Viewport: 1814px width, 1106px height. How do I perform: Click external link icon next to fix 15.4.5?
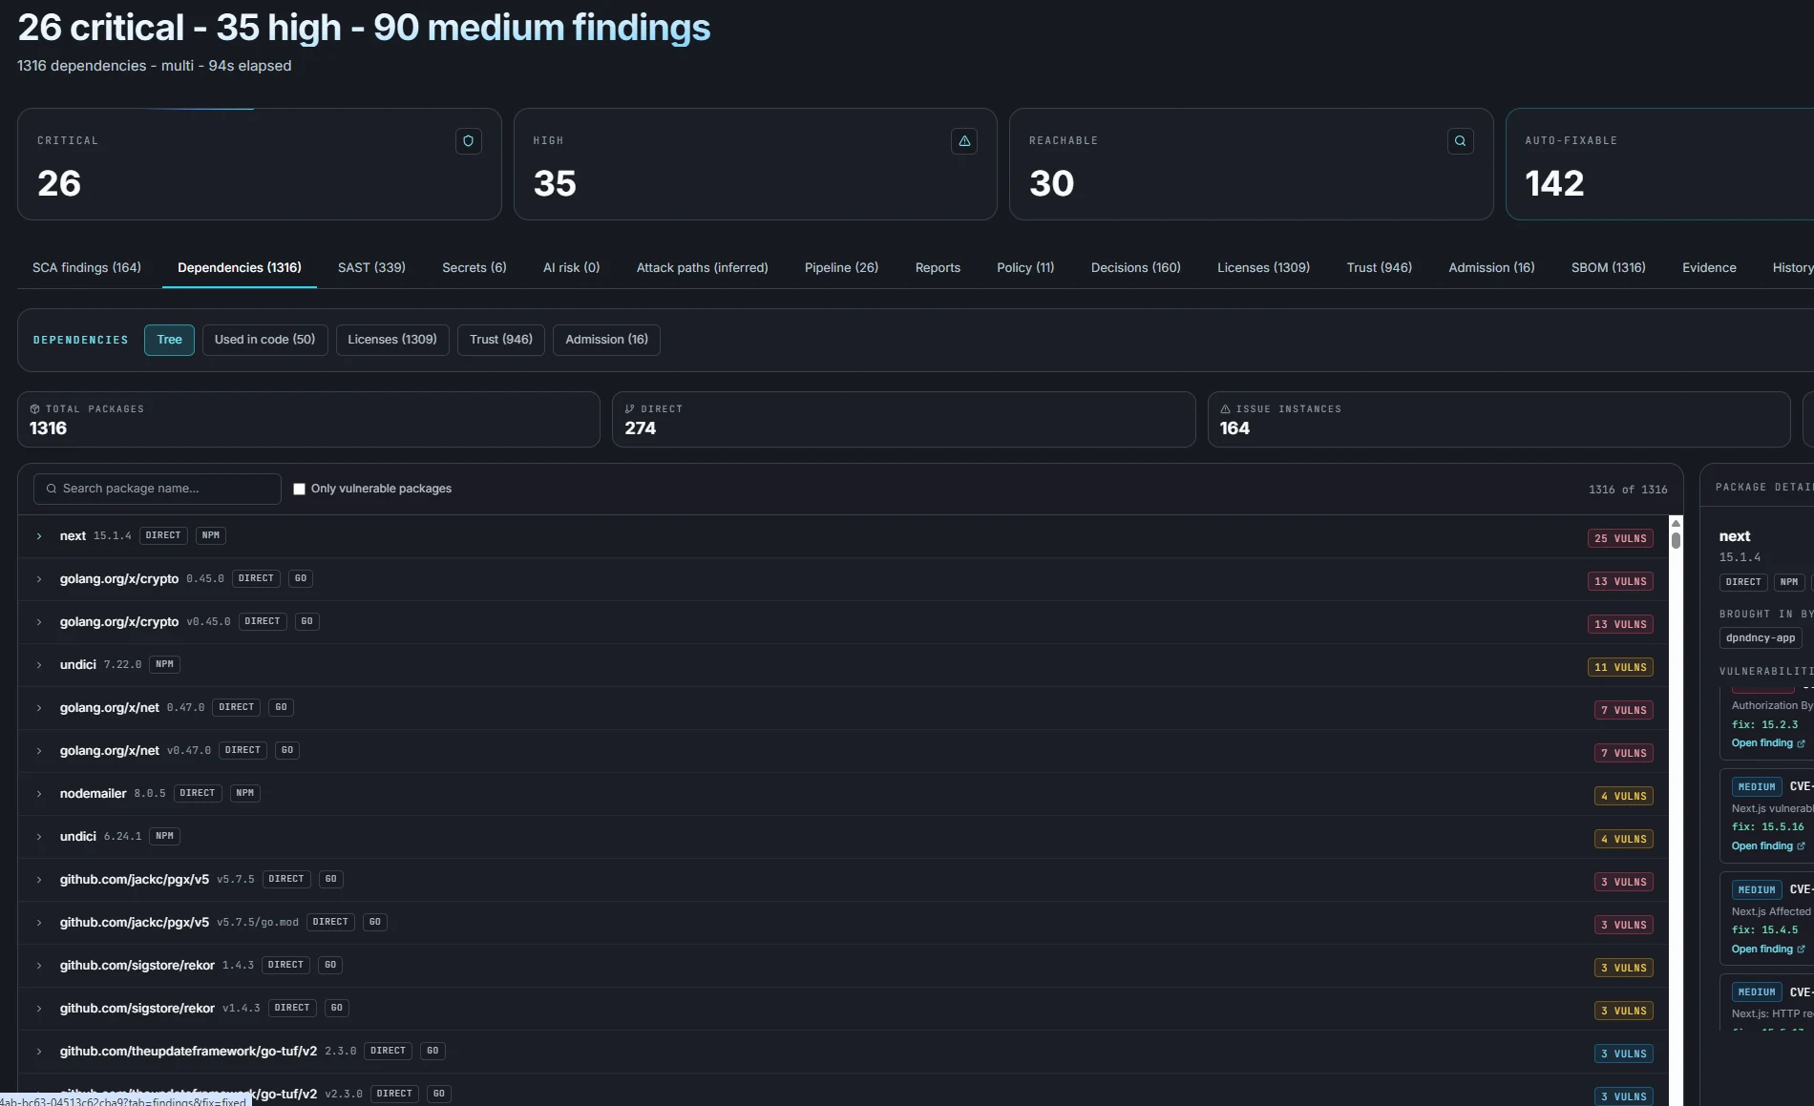click(1802, 949)
